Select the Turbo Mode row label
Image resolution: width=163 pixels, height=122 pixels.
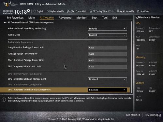coord(14,35)
